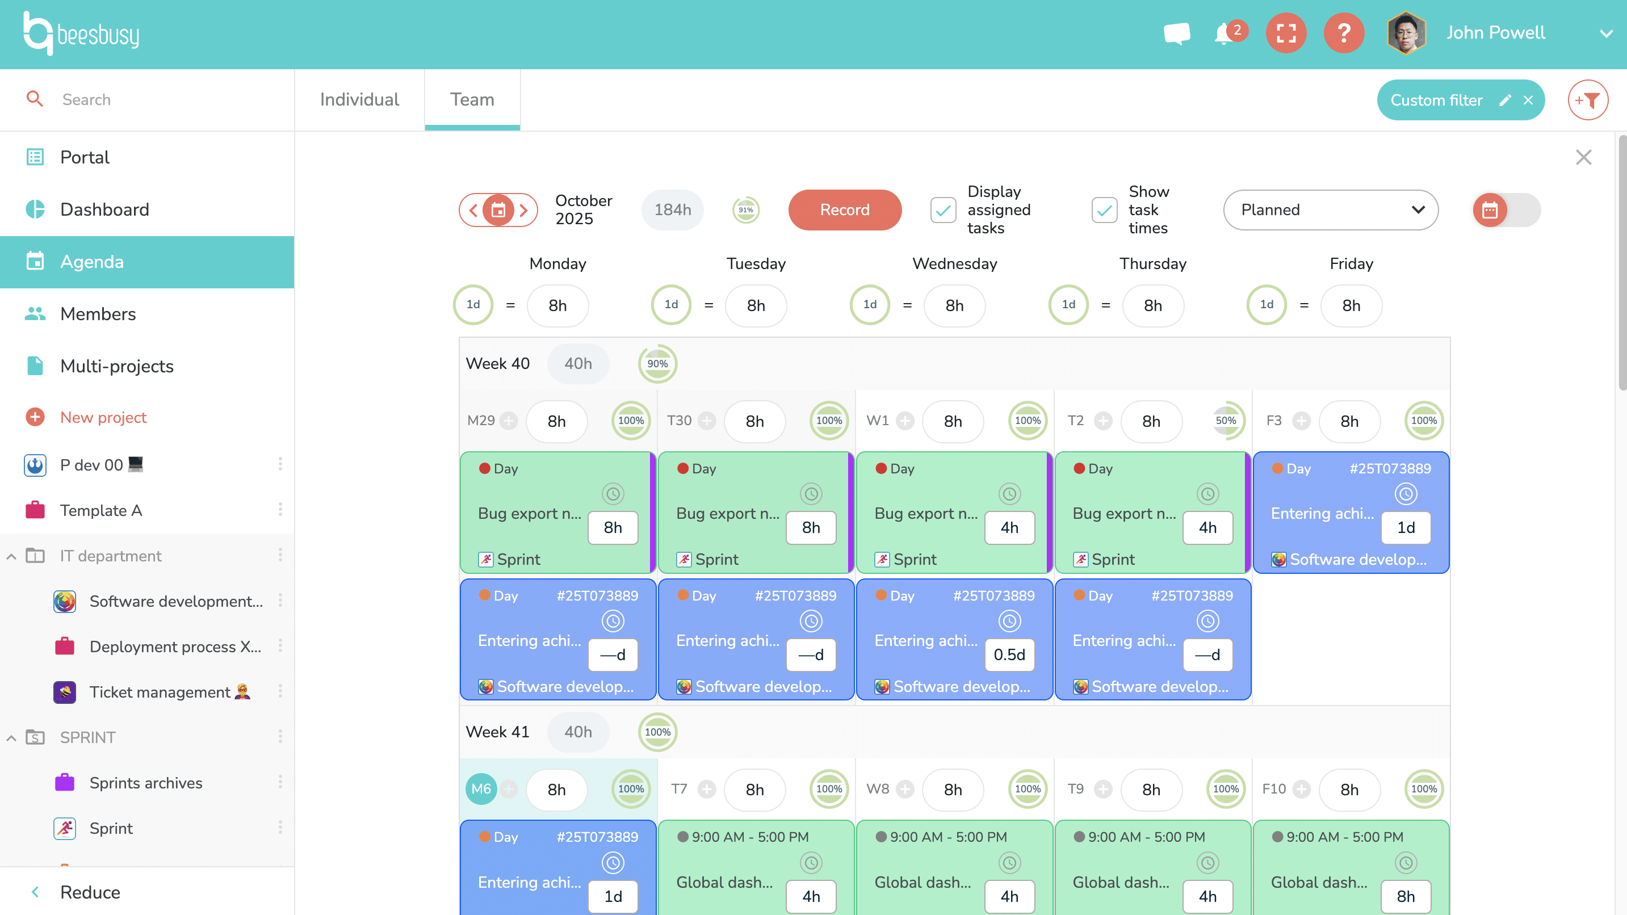Enter fullscreen mode icon
This screenshot has height=915, width=1627.
[1286, 33]
